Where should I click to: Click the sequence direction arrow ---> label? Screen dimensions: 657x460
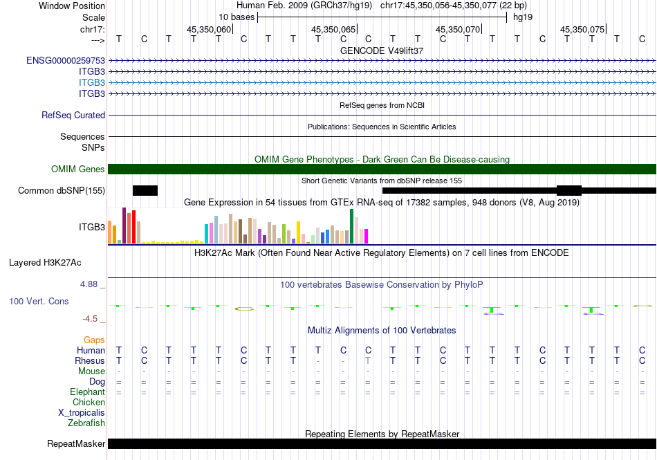[x=98, y=40]
